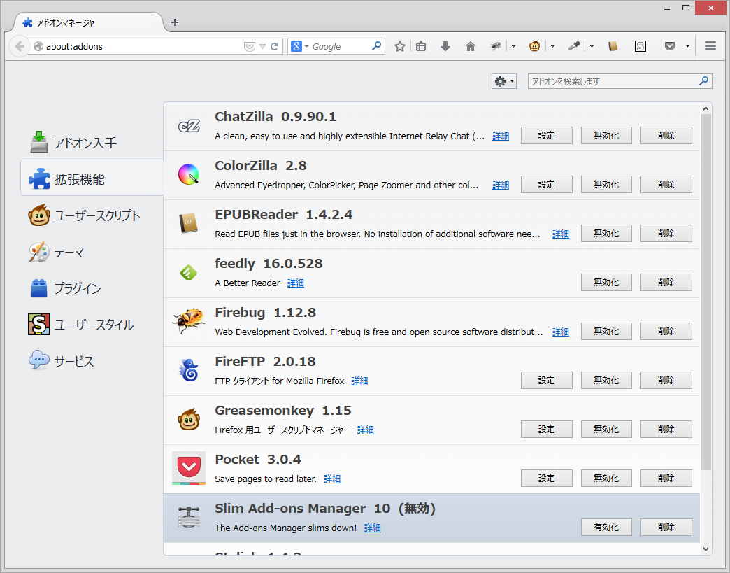
Task: Click the Greasemonkey toolbar icon
Action: 534,46
